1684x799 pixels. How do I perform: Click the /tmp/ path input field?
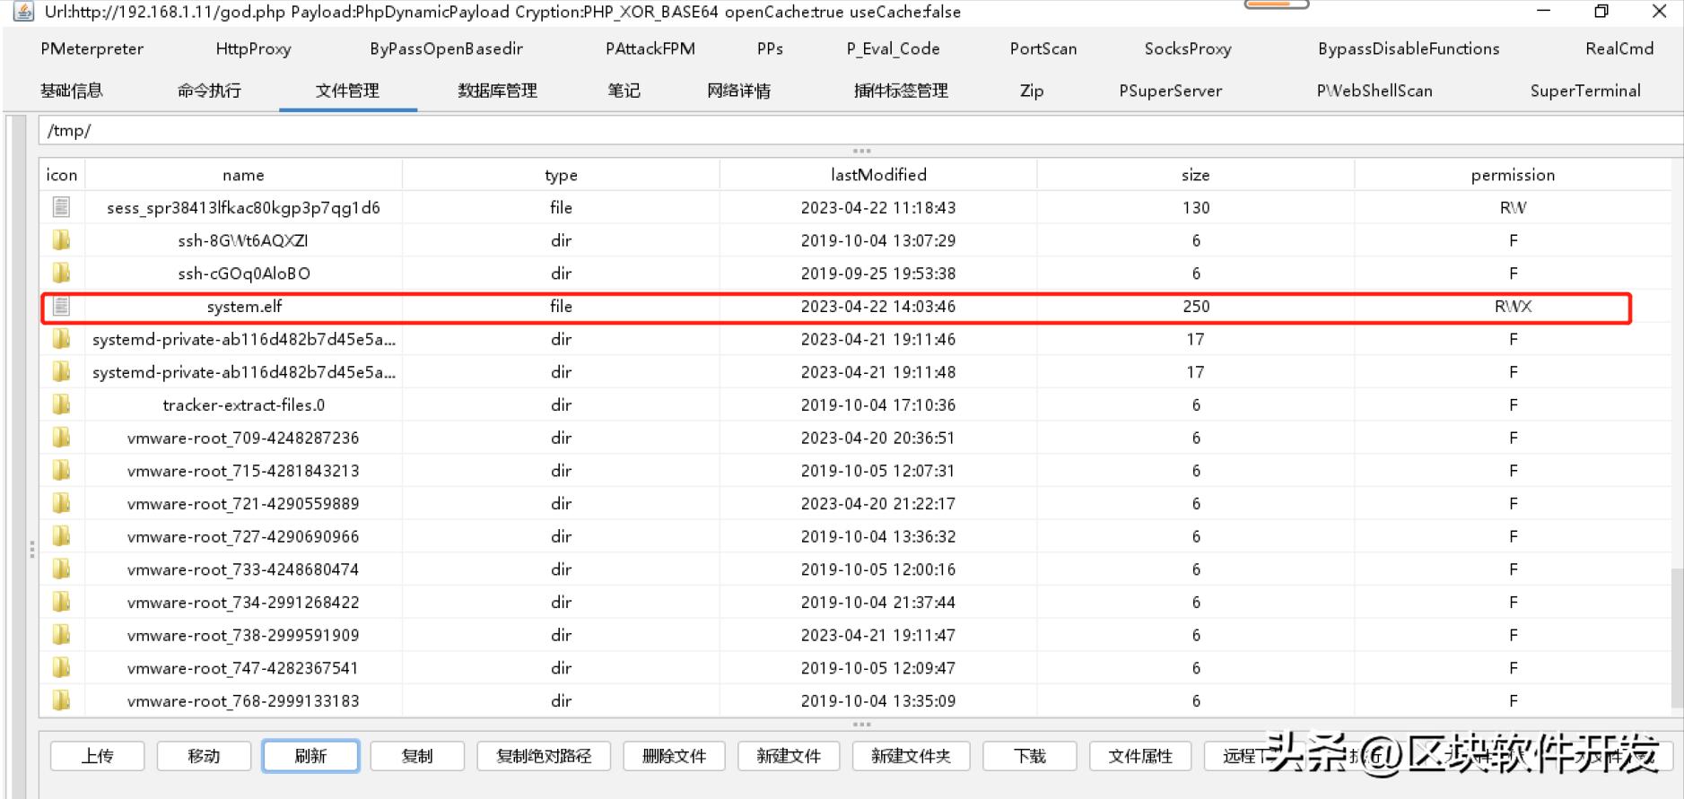pos(807,131)
